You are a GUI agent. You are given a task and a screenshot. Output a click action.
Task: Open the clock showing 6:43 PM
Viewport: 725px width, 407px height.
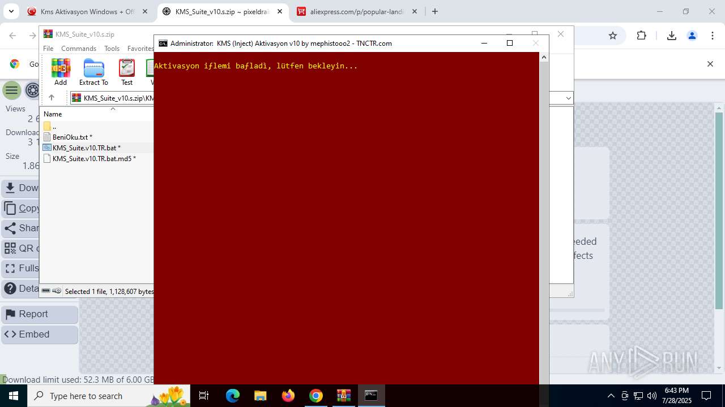(676, 396)
